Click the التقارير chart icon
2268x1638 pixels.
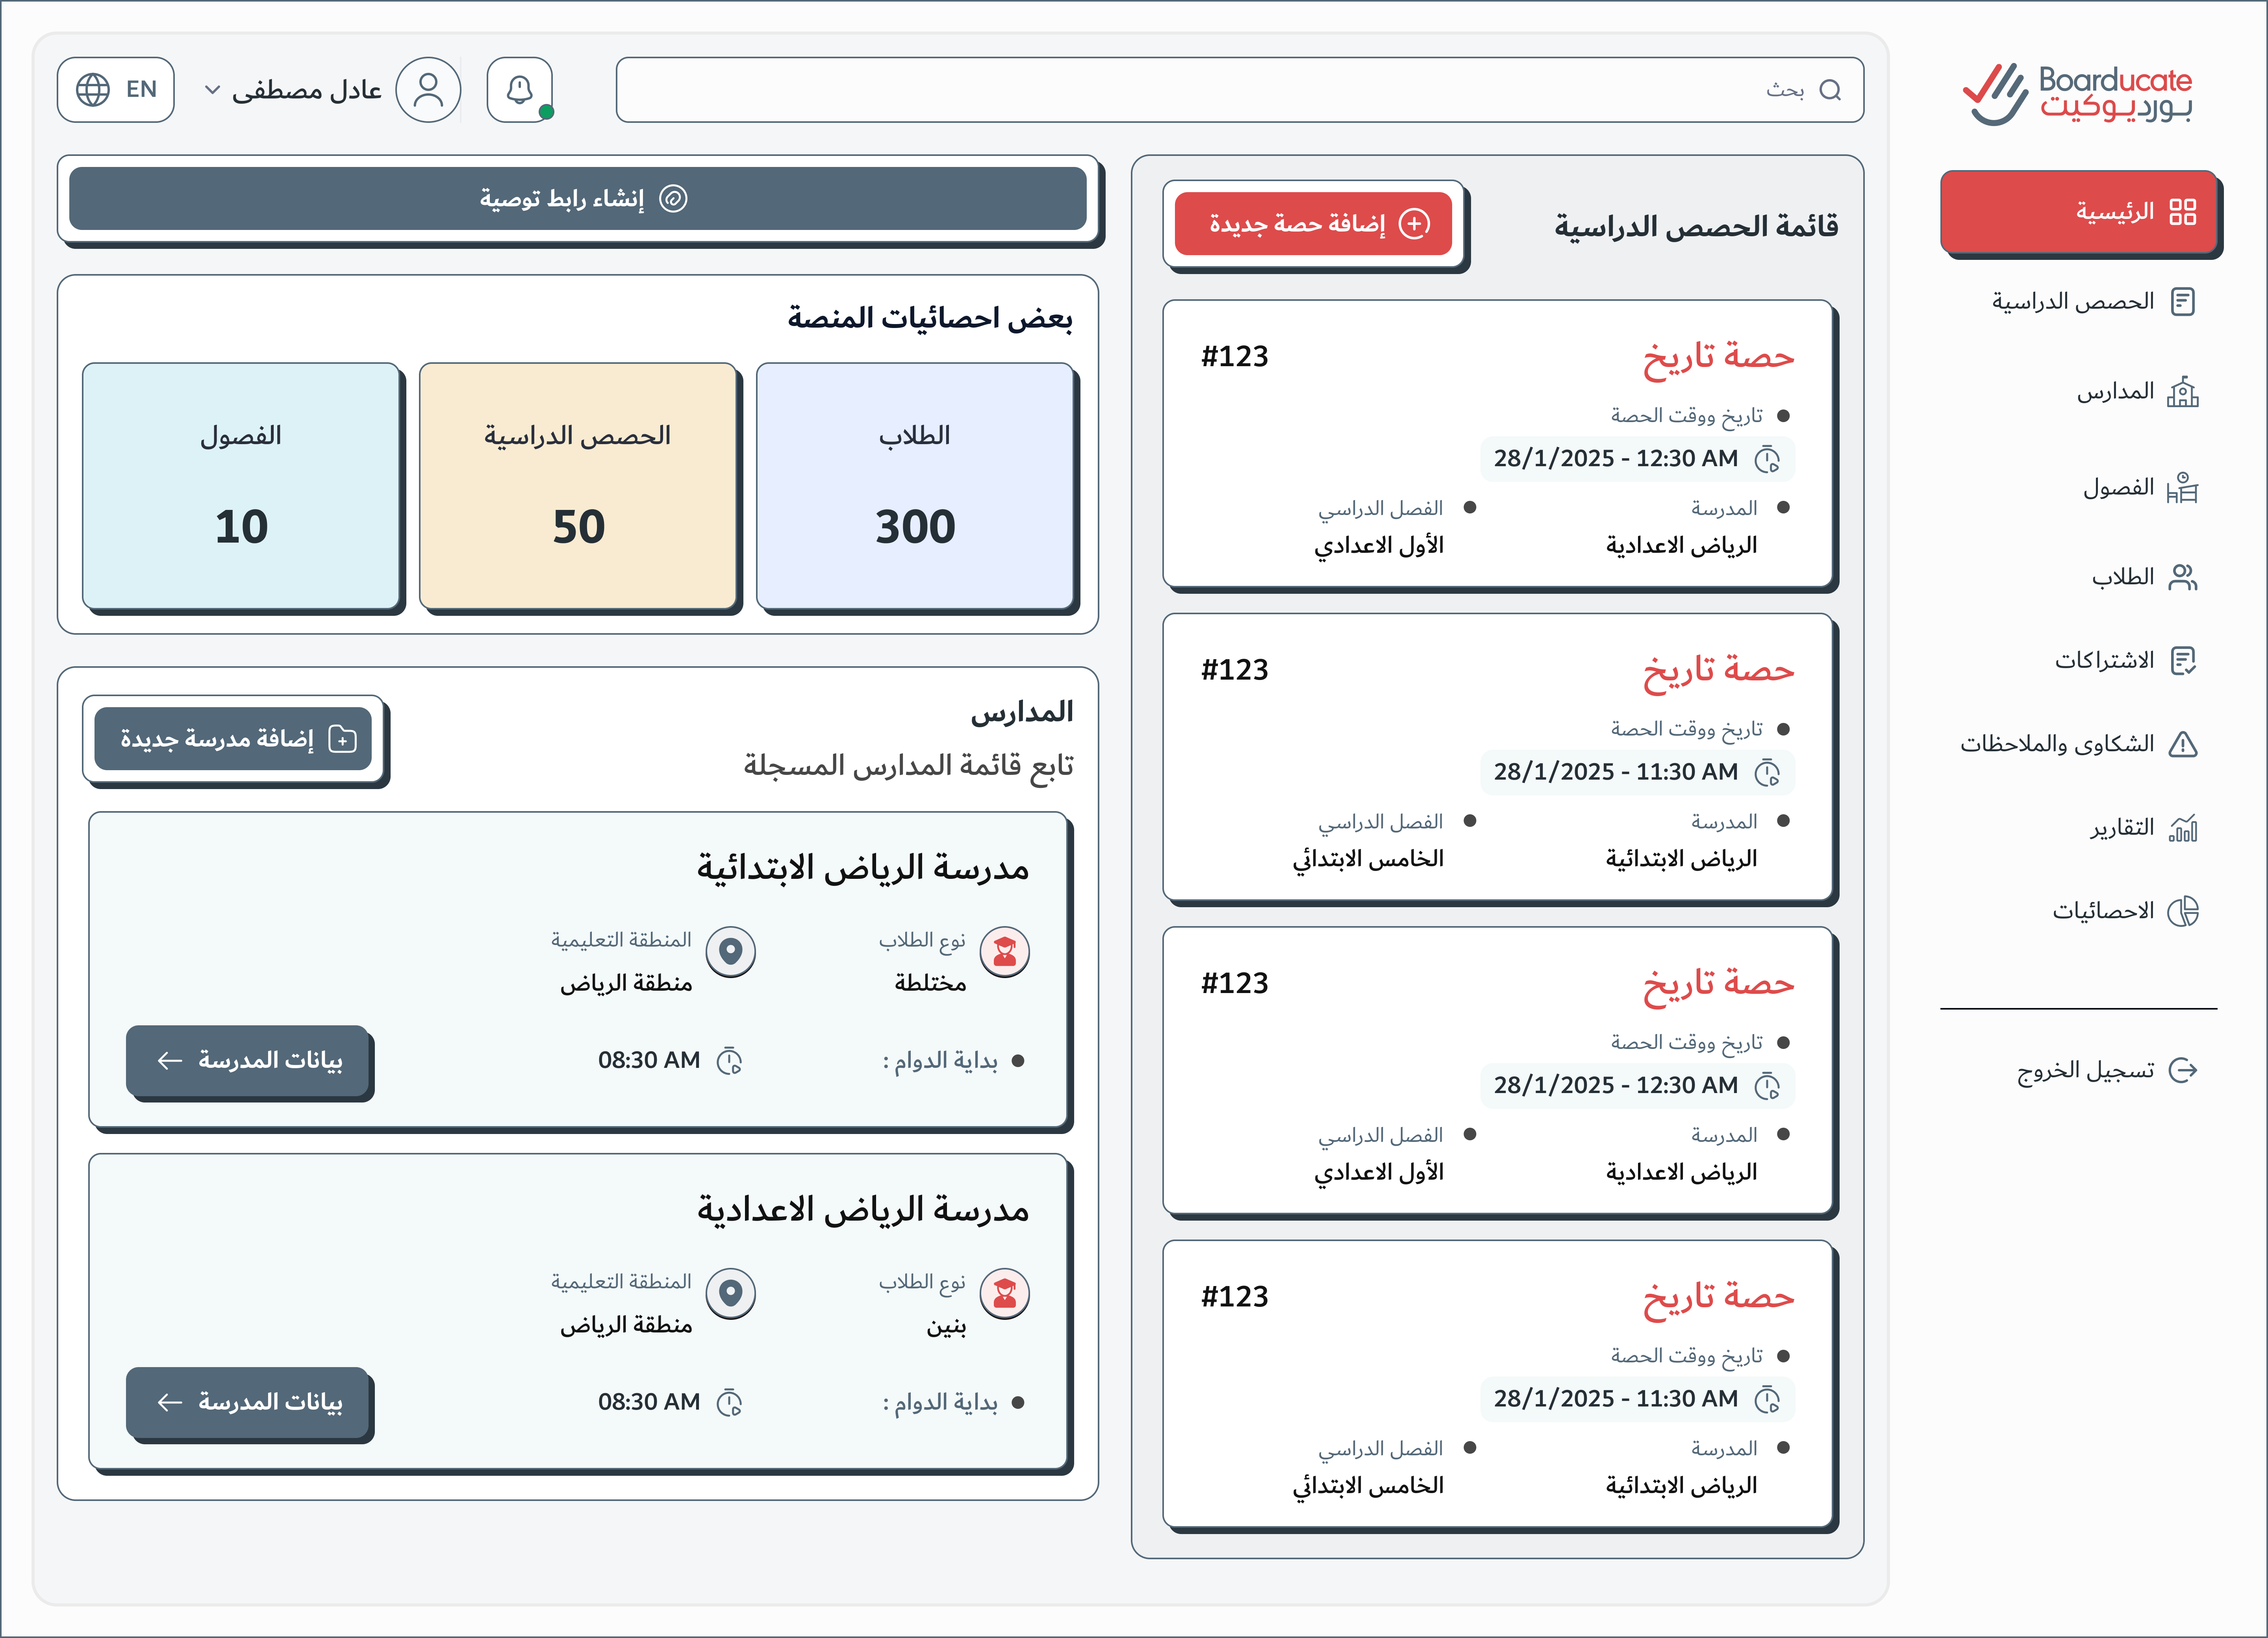click(x=2183, y=828)
